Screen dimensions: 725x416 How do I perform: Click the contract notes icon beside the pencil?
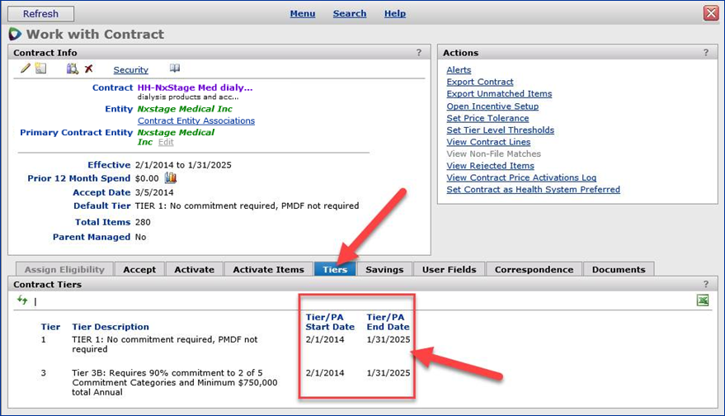(40, 69)
